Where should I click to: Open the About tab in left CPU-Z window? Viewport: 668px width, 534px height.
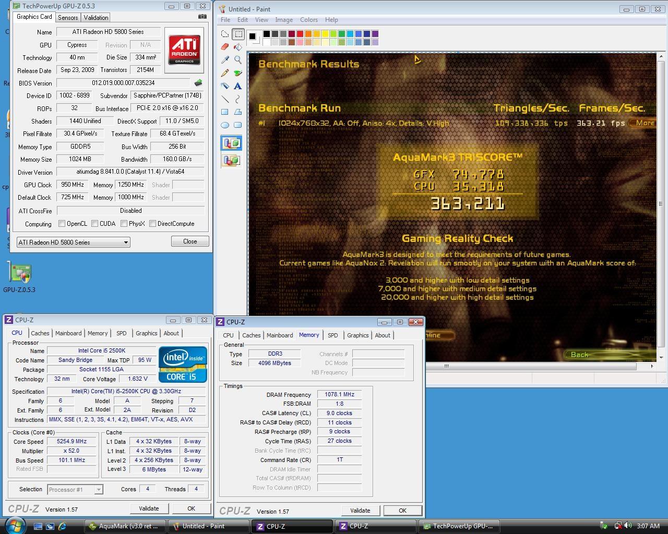coord(171,333)
